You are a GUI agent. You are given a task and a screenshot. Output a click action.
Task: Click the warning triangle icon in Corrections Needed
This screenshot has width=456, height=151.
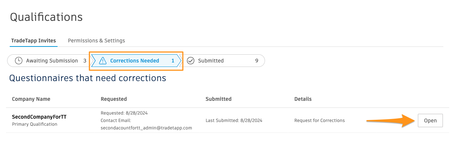103,61
